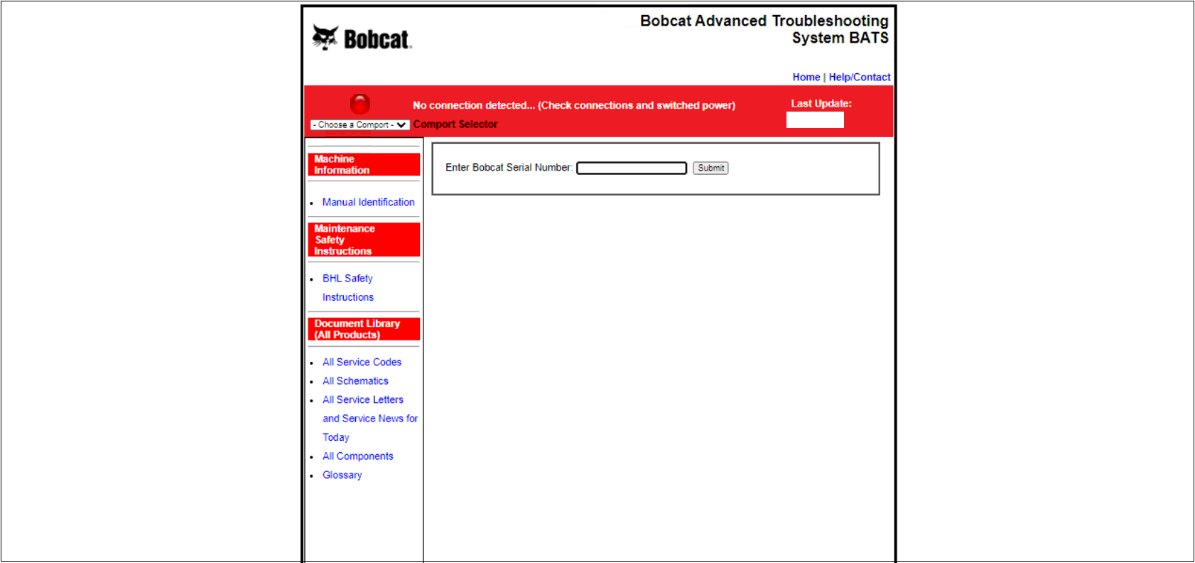
Task: Select Maintenance Safety Instructions section header
Action: [364, 240]
